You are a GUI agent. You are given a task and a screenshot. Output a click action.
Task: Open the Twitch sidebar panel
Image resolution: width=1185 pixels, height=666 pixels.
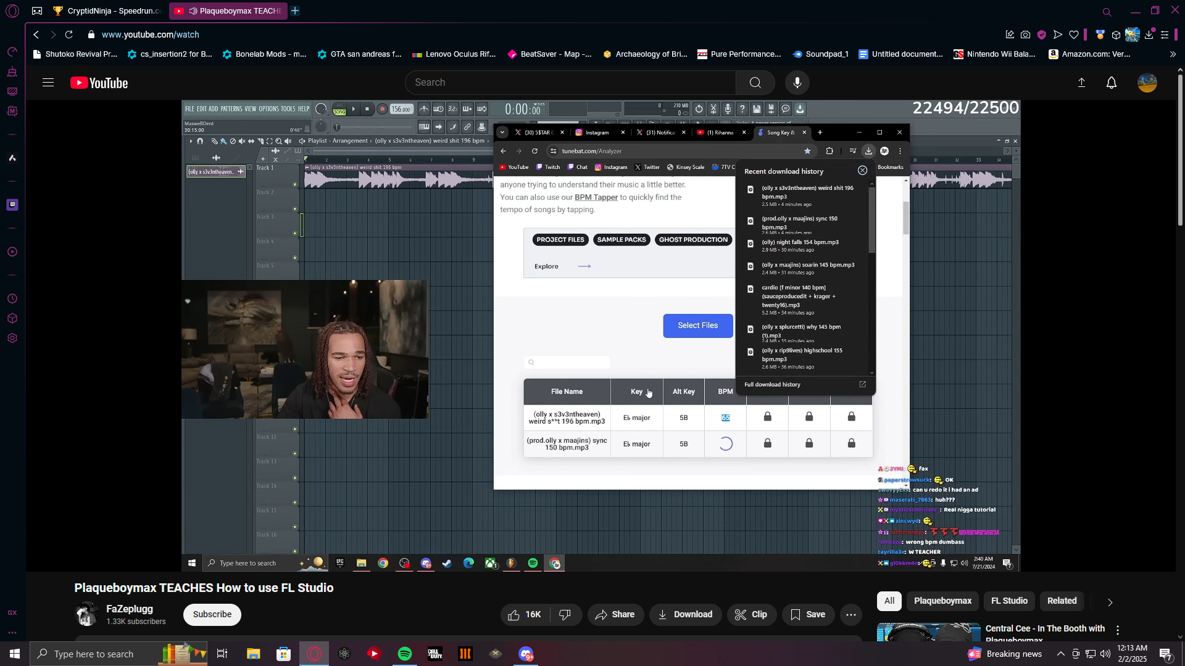coord(12,205)
